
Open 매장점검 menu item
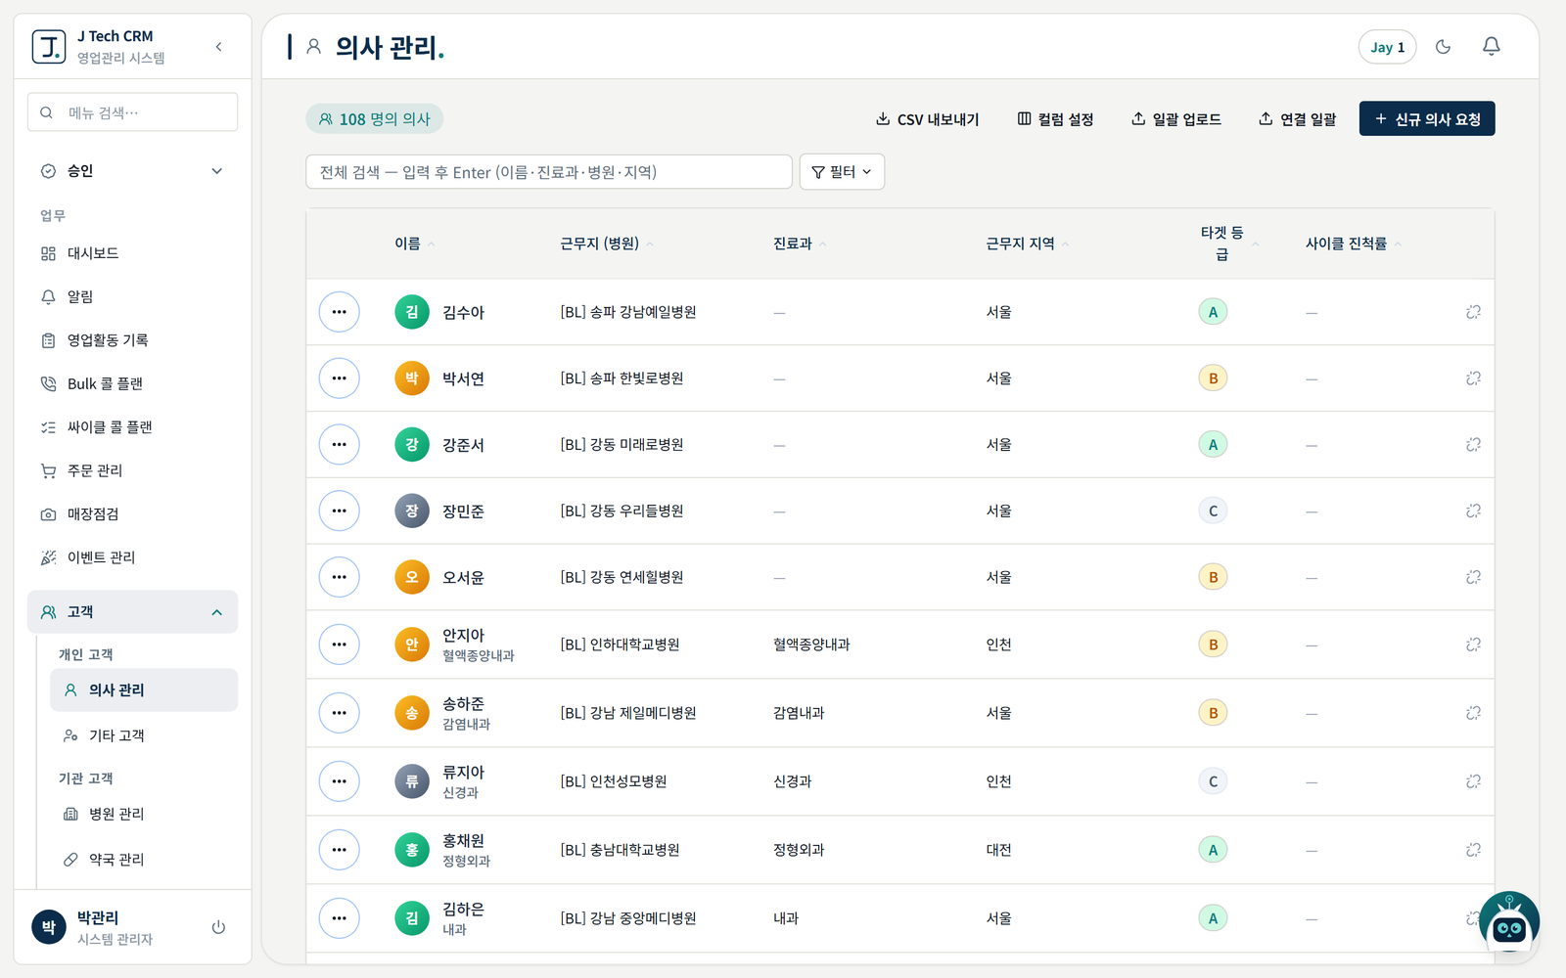pyautogui.click(x=132, y=514)
